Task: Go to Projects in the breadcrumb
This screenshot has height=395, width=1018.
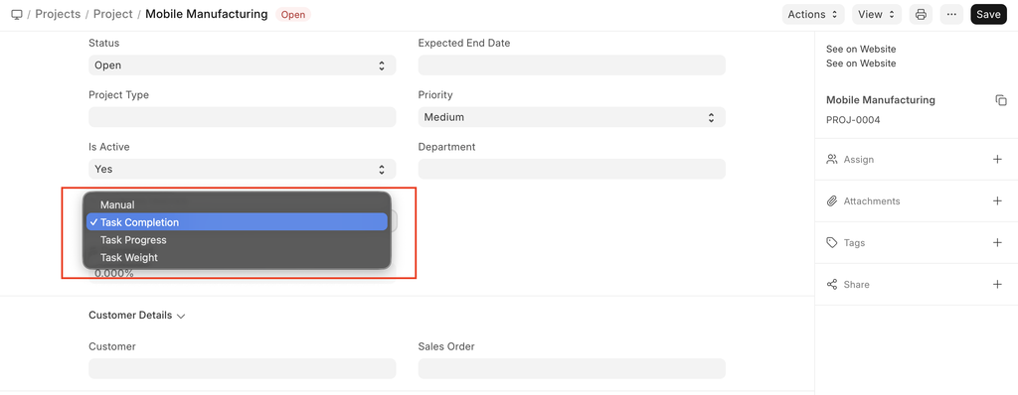Action: click(x=58, y=14)
